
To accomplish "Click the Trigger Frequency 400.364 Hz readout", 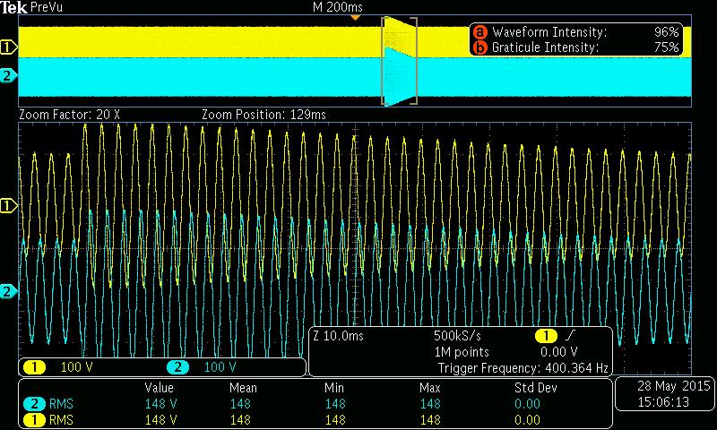I will pyautogui.click(x=523, y=368).
